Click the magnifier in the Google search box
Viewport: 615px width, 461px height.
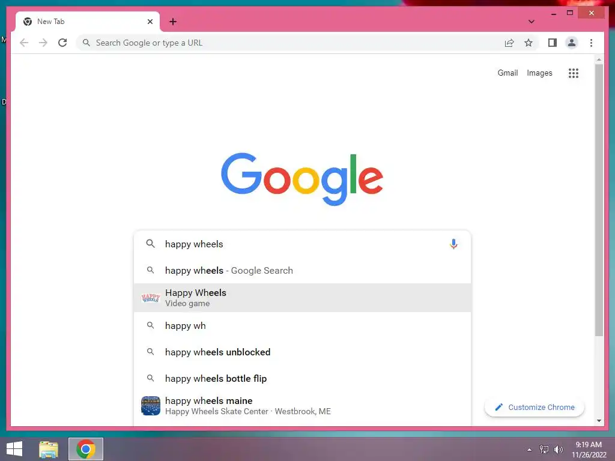click(x=150, y=244)
